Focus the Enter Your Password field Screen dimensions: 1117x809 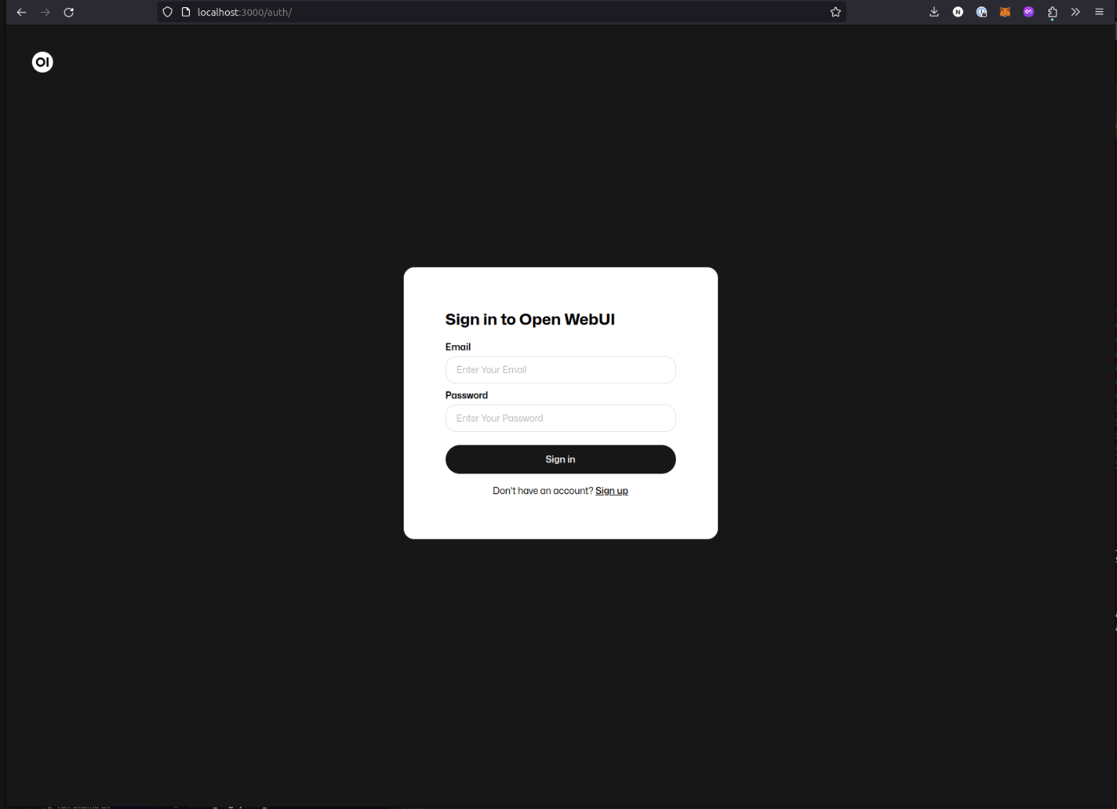[560, 418]
